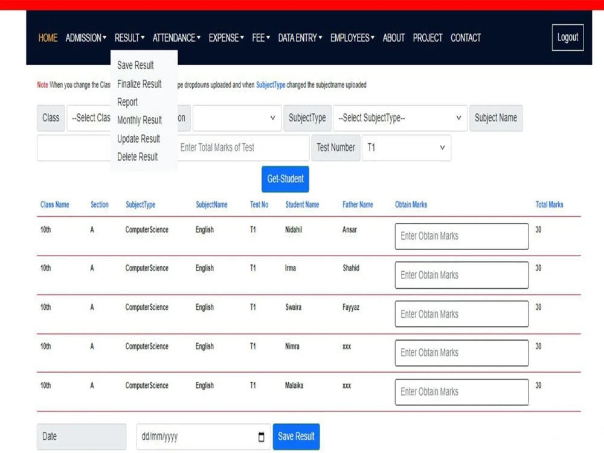
Task: Click the Total Marks column header
Action: [549, 205]
